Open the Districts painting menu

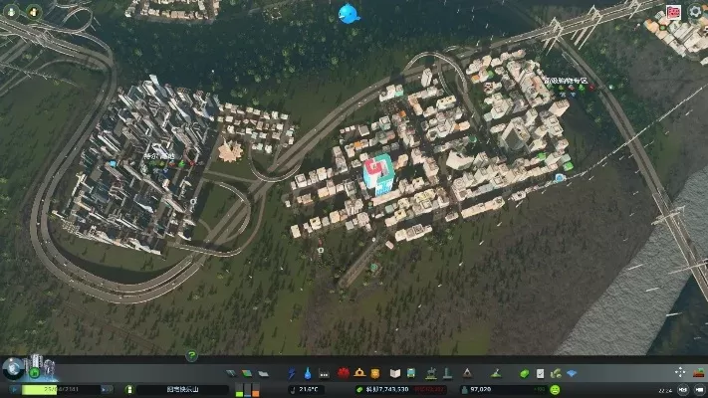(264, 372)
